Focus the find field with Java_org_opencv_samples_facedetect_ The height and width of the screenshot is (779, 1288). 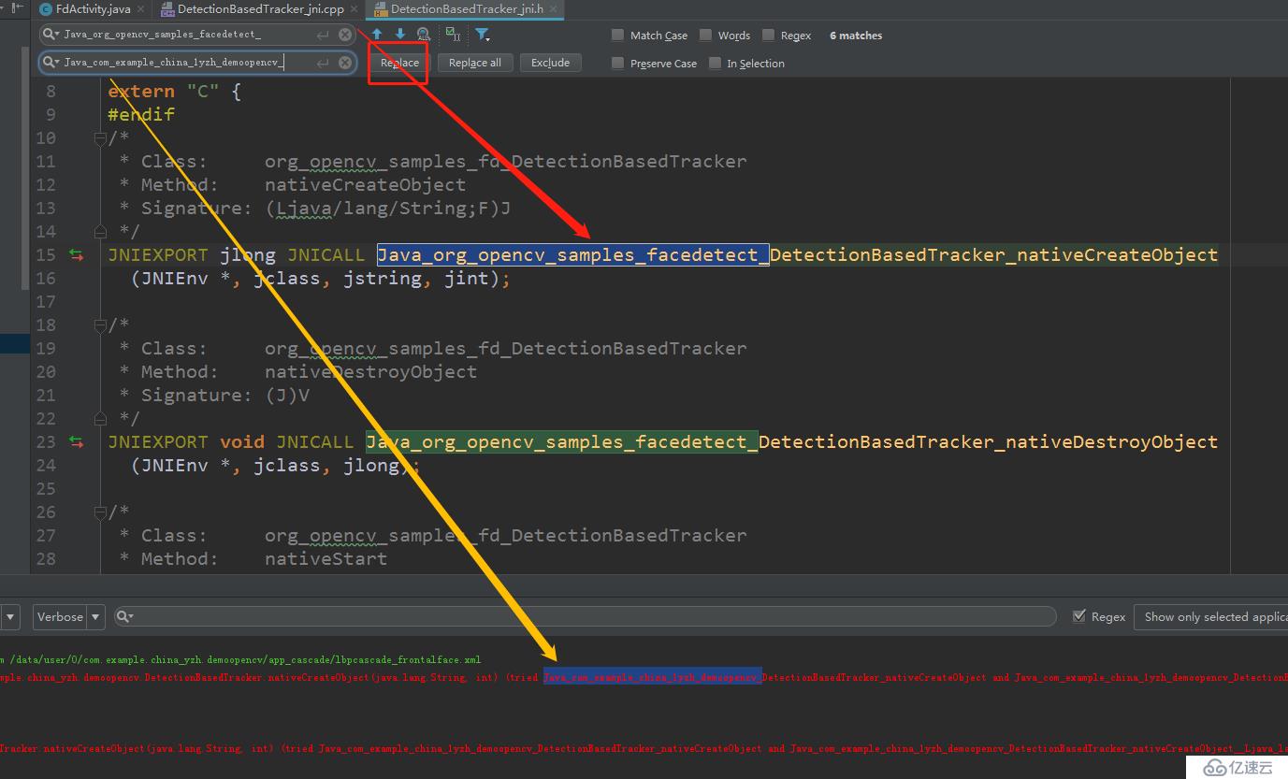[198, 35]
